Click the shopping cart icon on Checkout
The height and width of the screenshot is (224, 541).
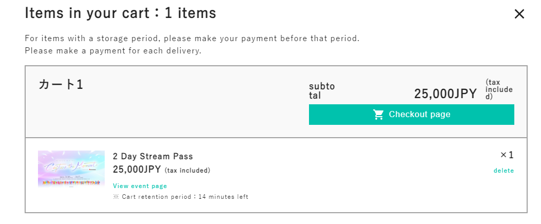pyautogui.click(x=379, y=115)
